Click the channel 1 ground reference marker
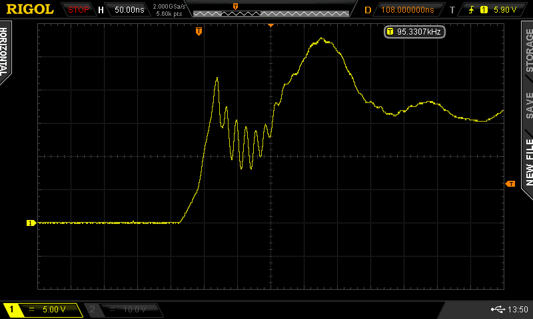The height and width of the screenshot is (319, 533). pos(30,223)
